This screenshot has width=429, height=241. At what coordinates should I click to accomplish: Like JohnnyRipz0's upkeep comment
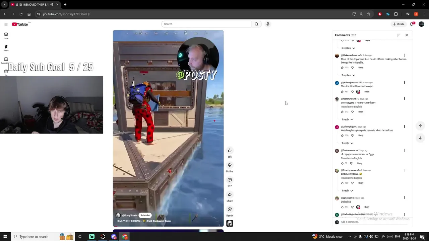pos(342,136)
